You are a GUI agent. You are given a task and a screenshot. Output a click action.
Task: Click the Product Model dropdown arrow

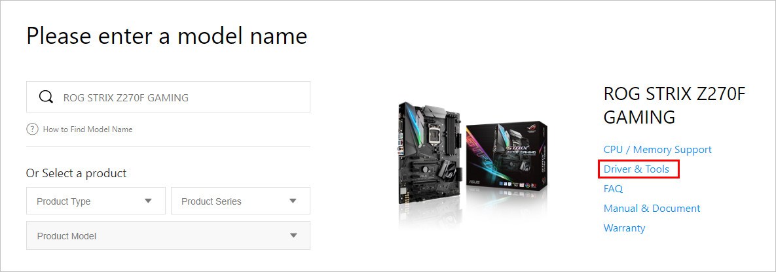point(293,235)
